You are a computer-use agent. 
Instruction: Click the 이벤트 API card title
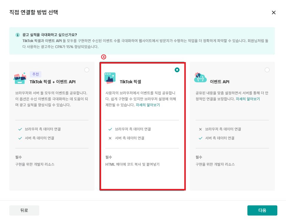pos(220,82)
